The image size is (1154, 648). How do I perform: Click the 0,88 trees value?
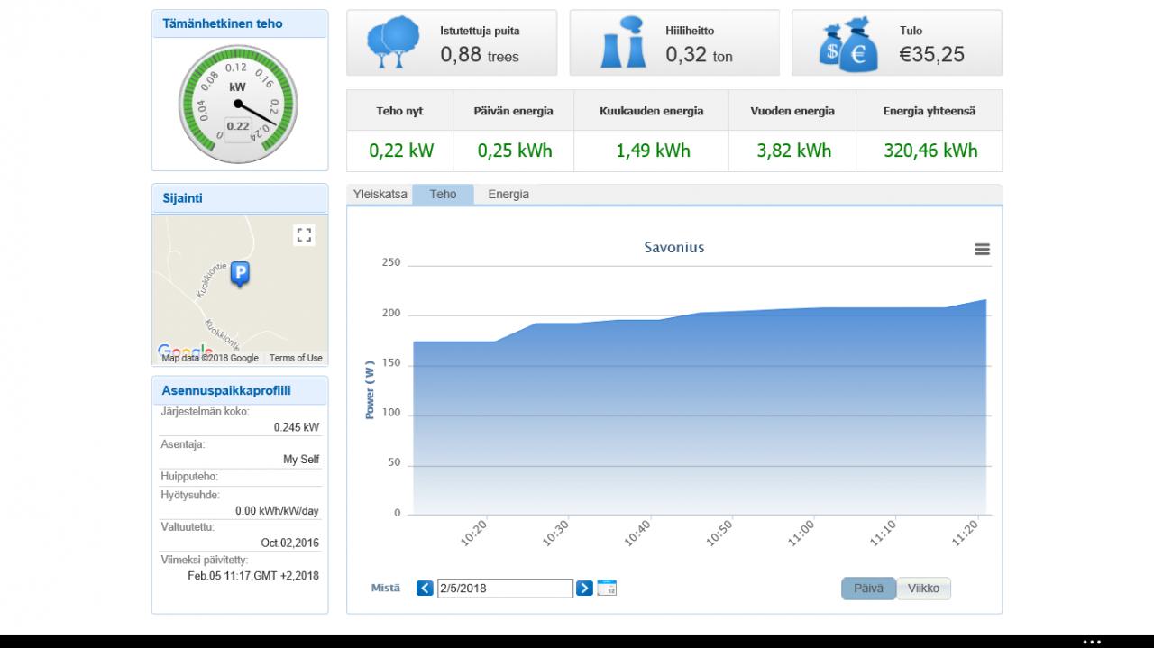[x=480, y=55]
